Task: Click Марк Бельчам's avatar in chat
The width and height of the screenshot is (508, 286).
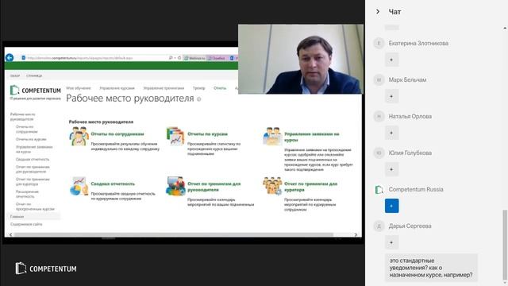Action: pos(379,79)
